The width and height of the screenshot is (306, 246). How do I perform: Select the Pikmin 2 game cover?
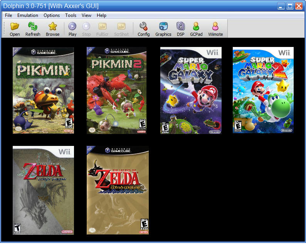[x=116, y=90]
